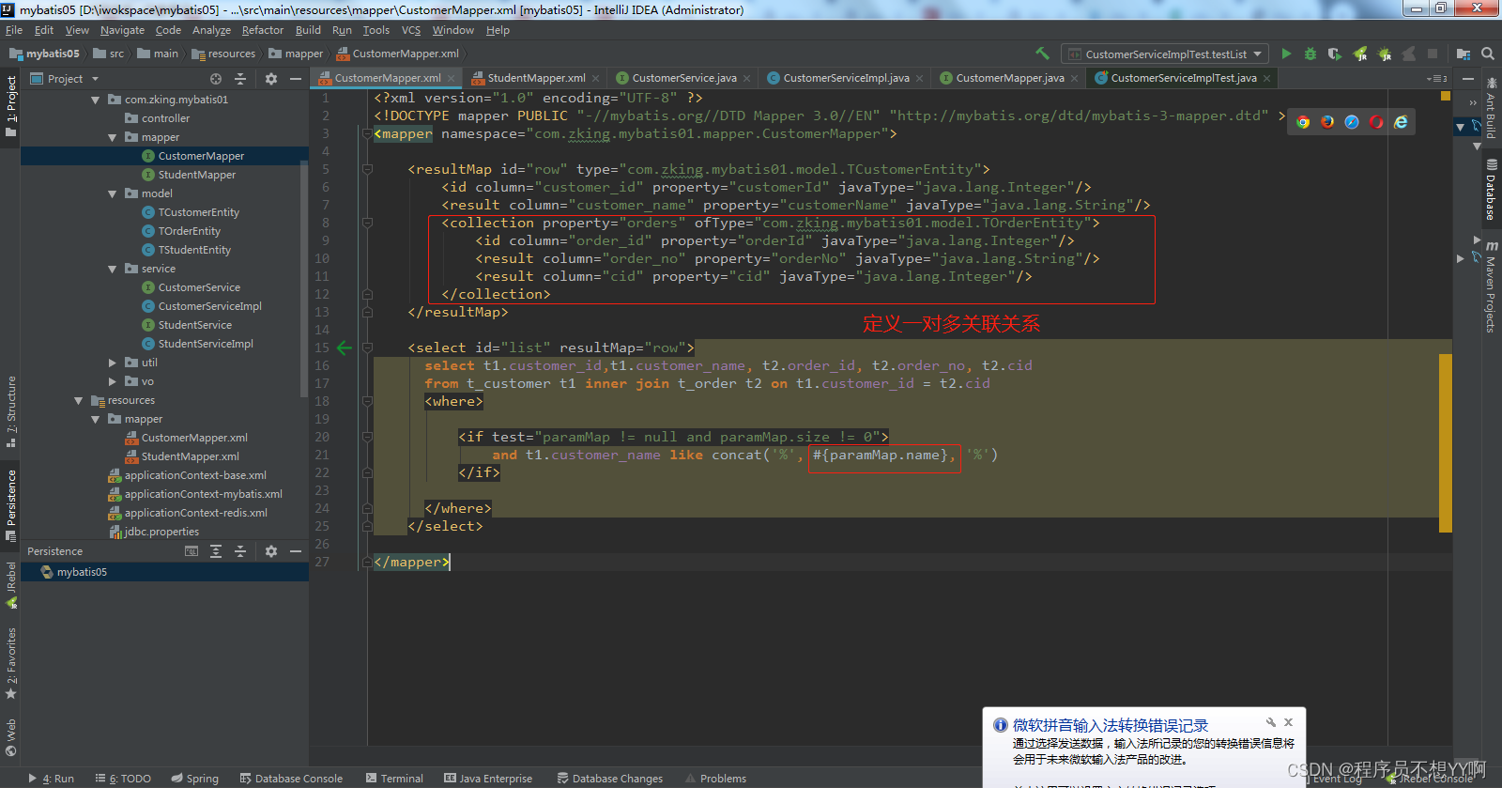Open the Favorites tool window
The width and height of the screenshot is (1502, 788).
pyautogui.click(x=11, y=663)
